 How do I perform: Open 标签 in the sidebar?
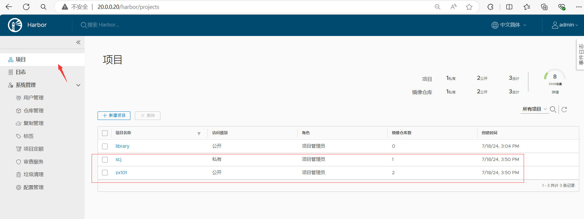coord(28,136)
